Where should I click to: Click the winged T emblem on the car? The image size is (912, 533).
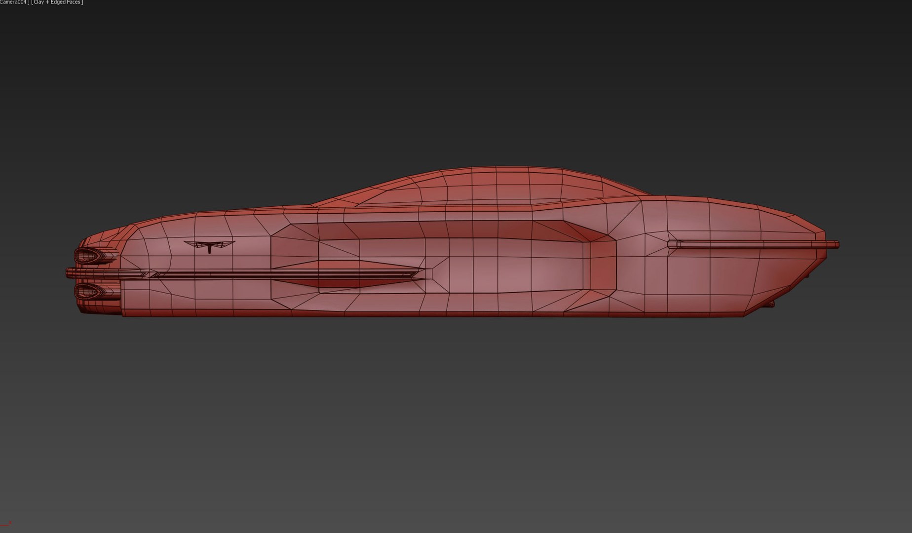(x=209, y=246)
